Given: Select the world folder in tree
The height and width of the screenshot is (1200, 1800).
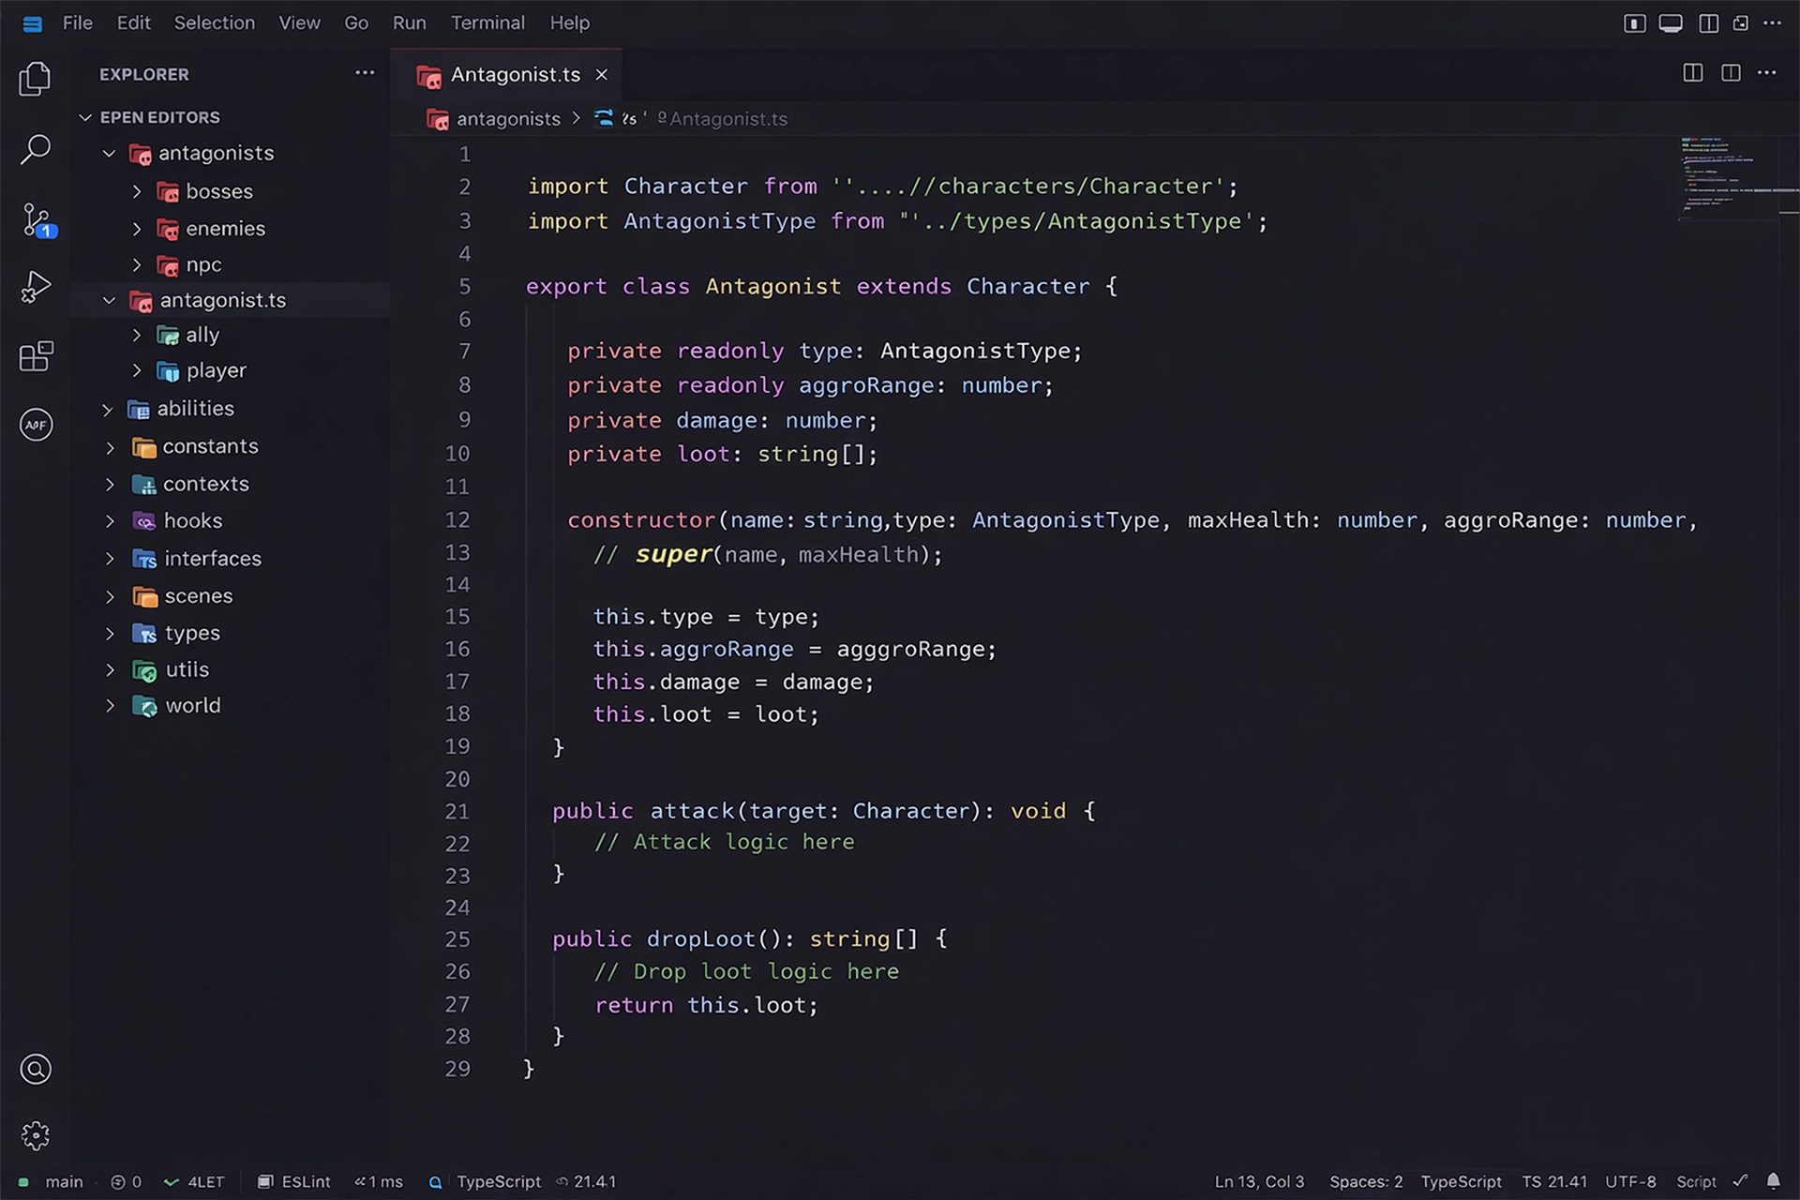Looking at the screenshot, I should pyautogui.click(x=193, y=706).
